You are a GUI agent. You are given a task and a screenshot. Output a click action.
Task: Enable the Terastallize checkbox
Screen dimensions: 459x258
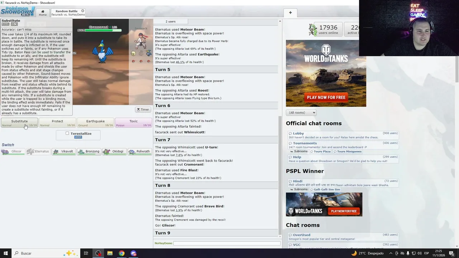coord(67,133)
